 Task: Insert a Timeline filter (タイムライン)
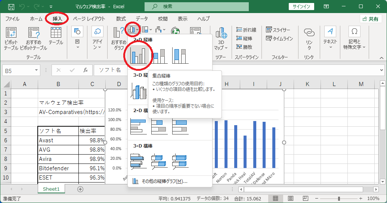point(279,38)
